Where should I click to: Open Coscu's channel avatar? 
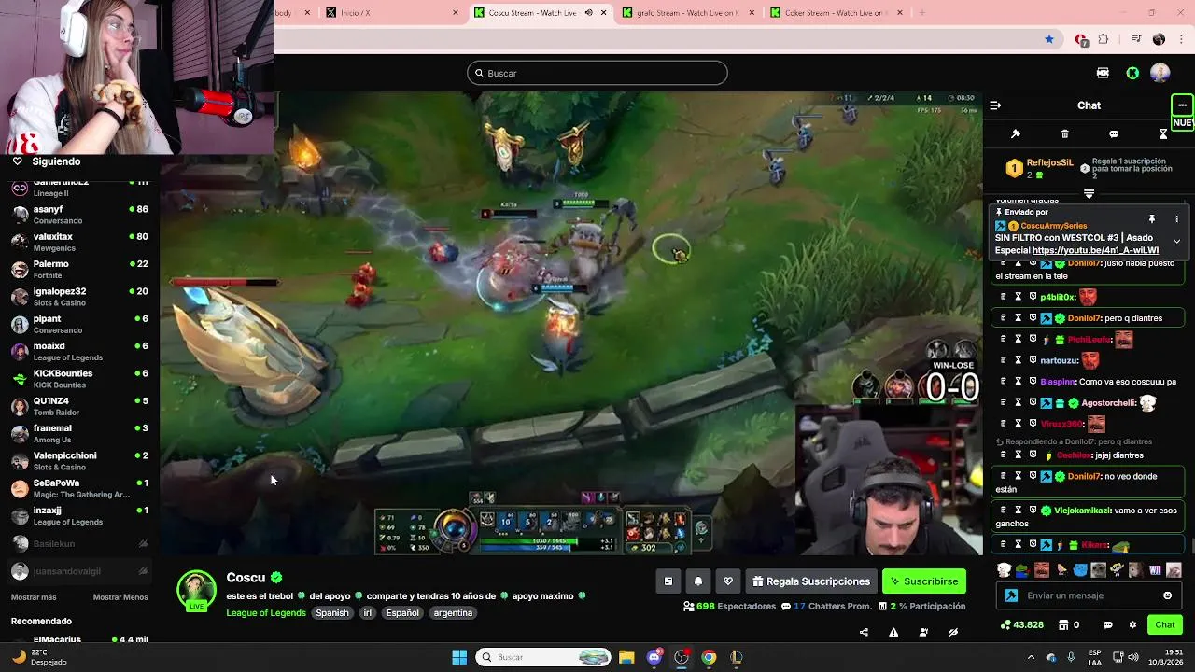pos(196,590)
